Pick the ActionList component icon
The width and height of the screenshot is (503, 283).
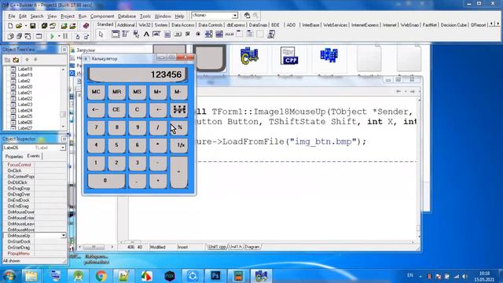pos(271,35)
